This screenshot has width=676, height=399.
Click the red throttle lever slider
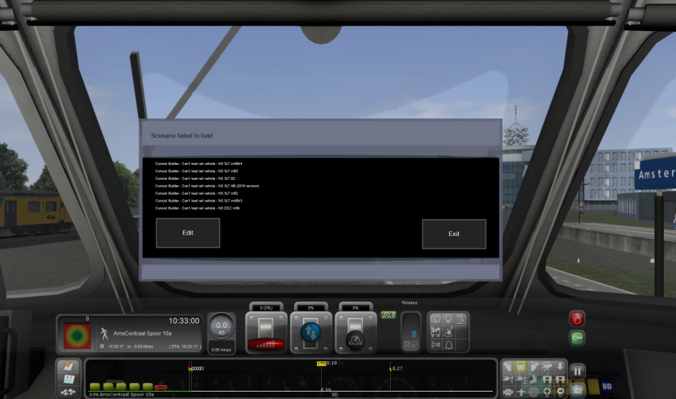click(267, 342)
